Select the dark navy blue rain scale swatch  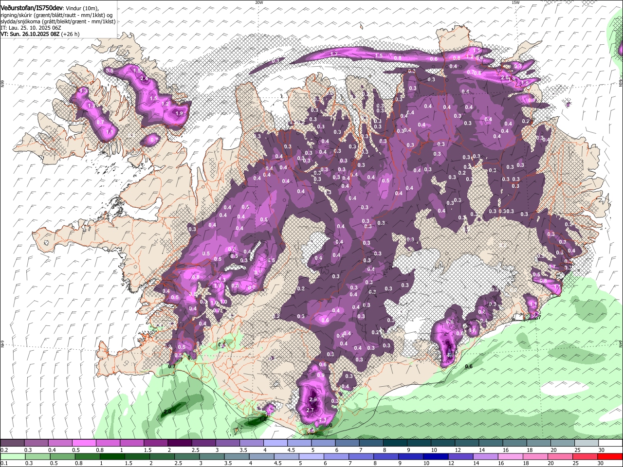point(435,456)
